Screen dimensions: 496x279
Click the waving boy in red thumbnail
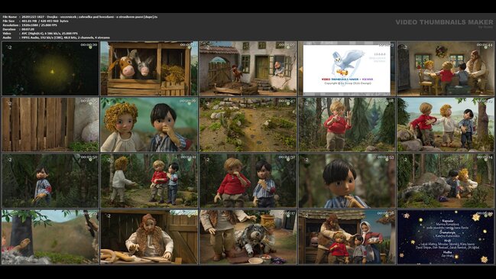pyautogui.click(x=347, y=125)
